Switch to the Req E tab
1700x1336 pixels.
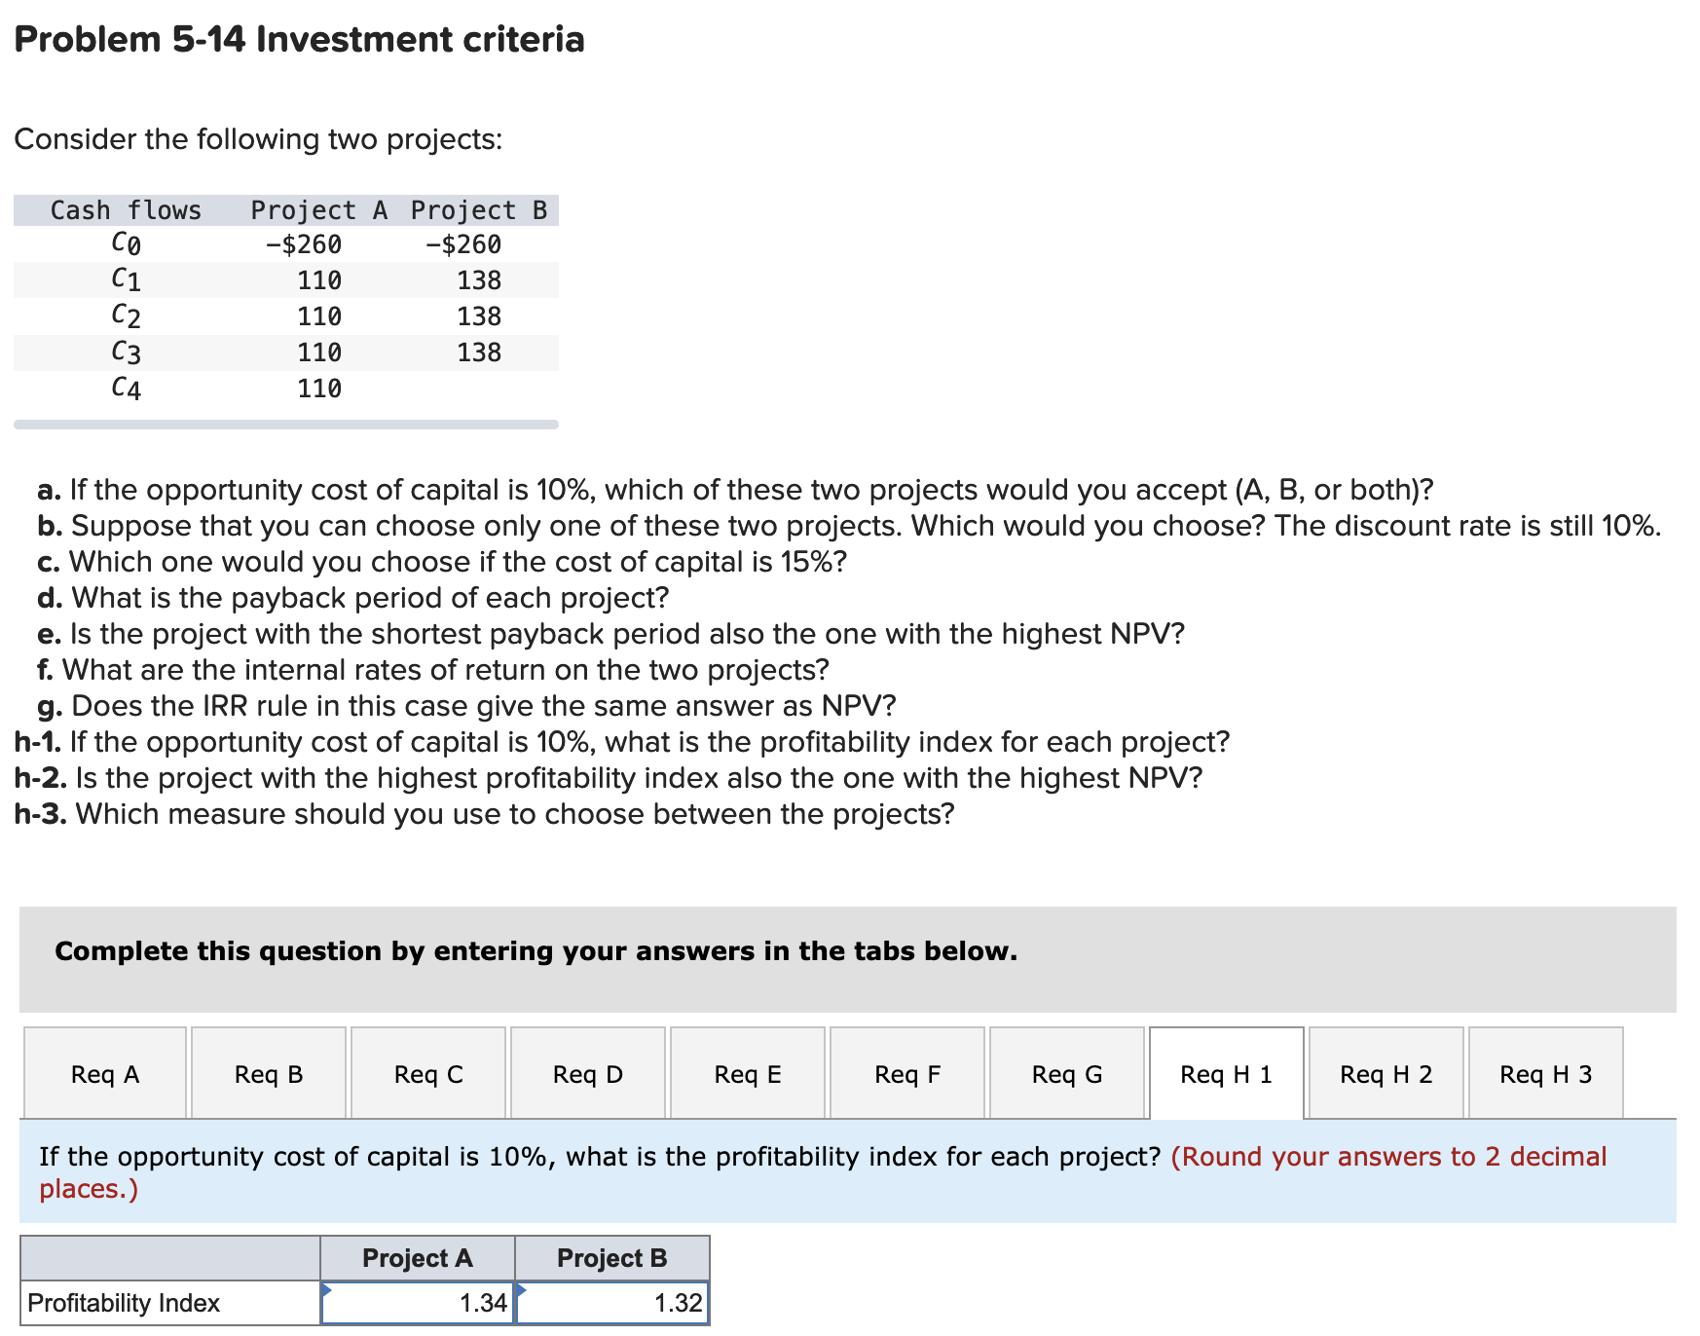747,1073
